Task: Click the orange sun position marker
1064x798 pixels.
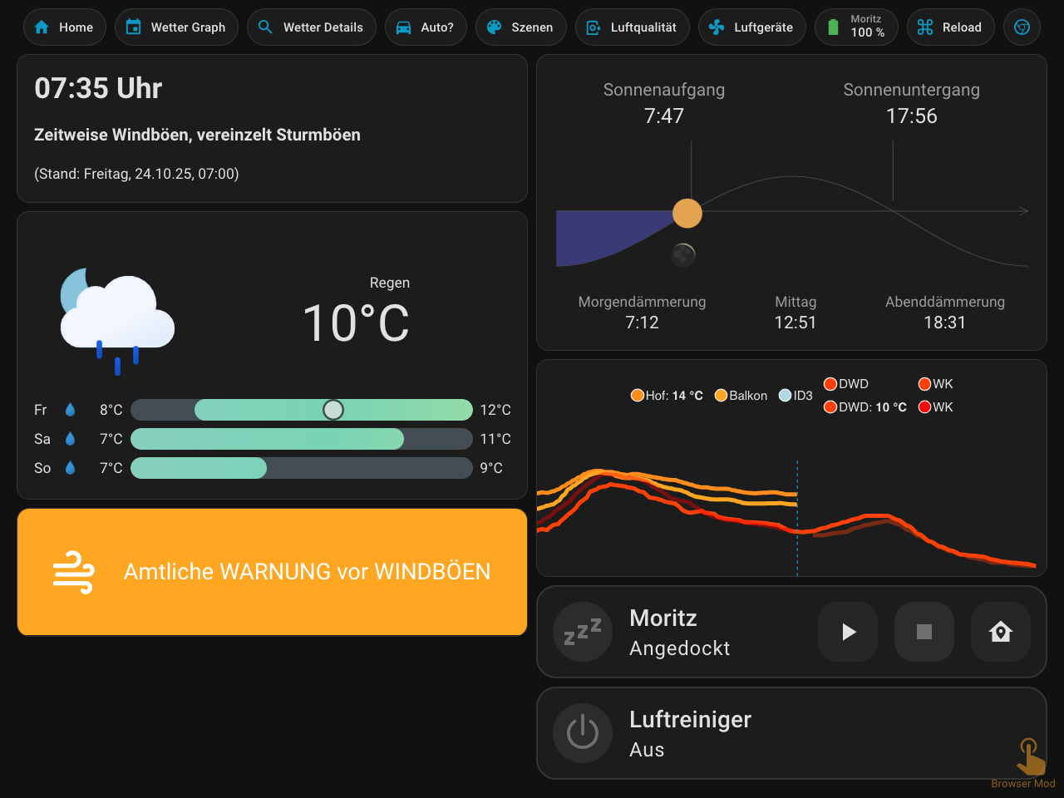Action: click(x=687, y=214)
